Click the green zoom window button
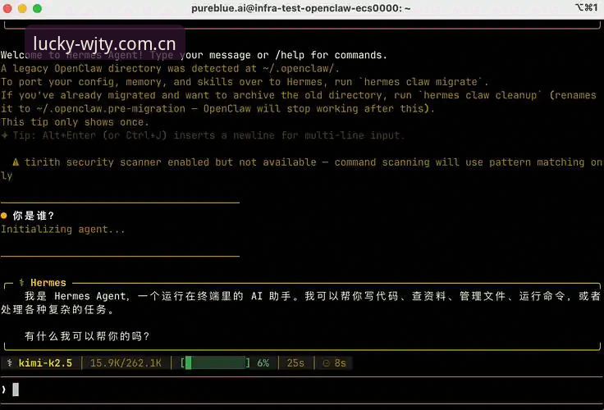 click(38, 8)
